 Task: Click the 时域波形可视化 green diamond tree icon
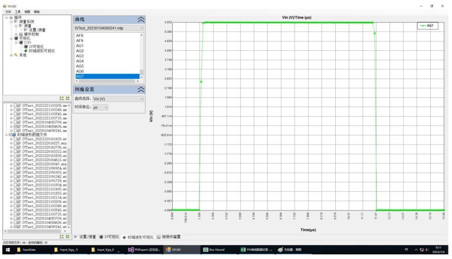25,51
